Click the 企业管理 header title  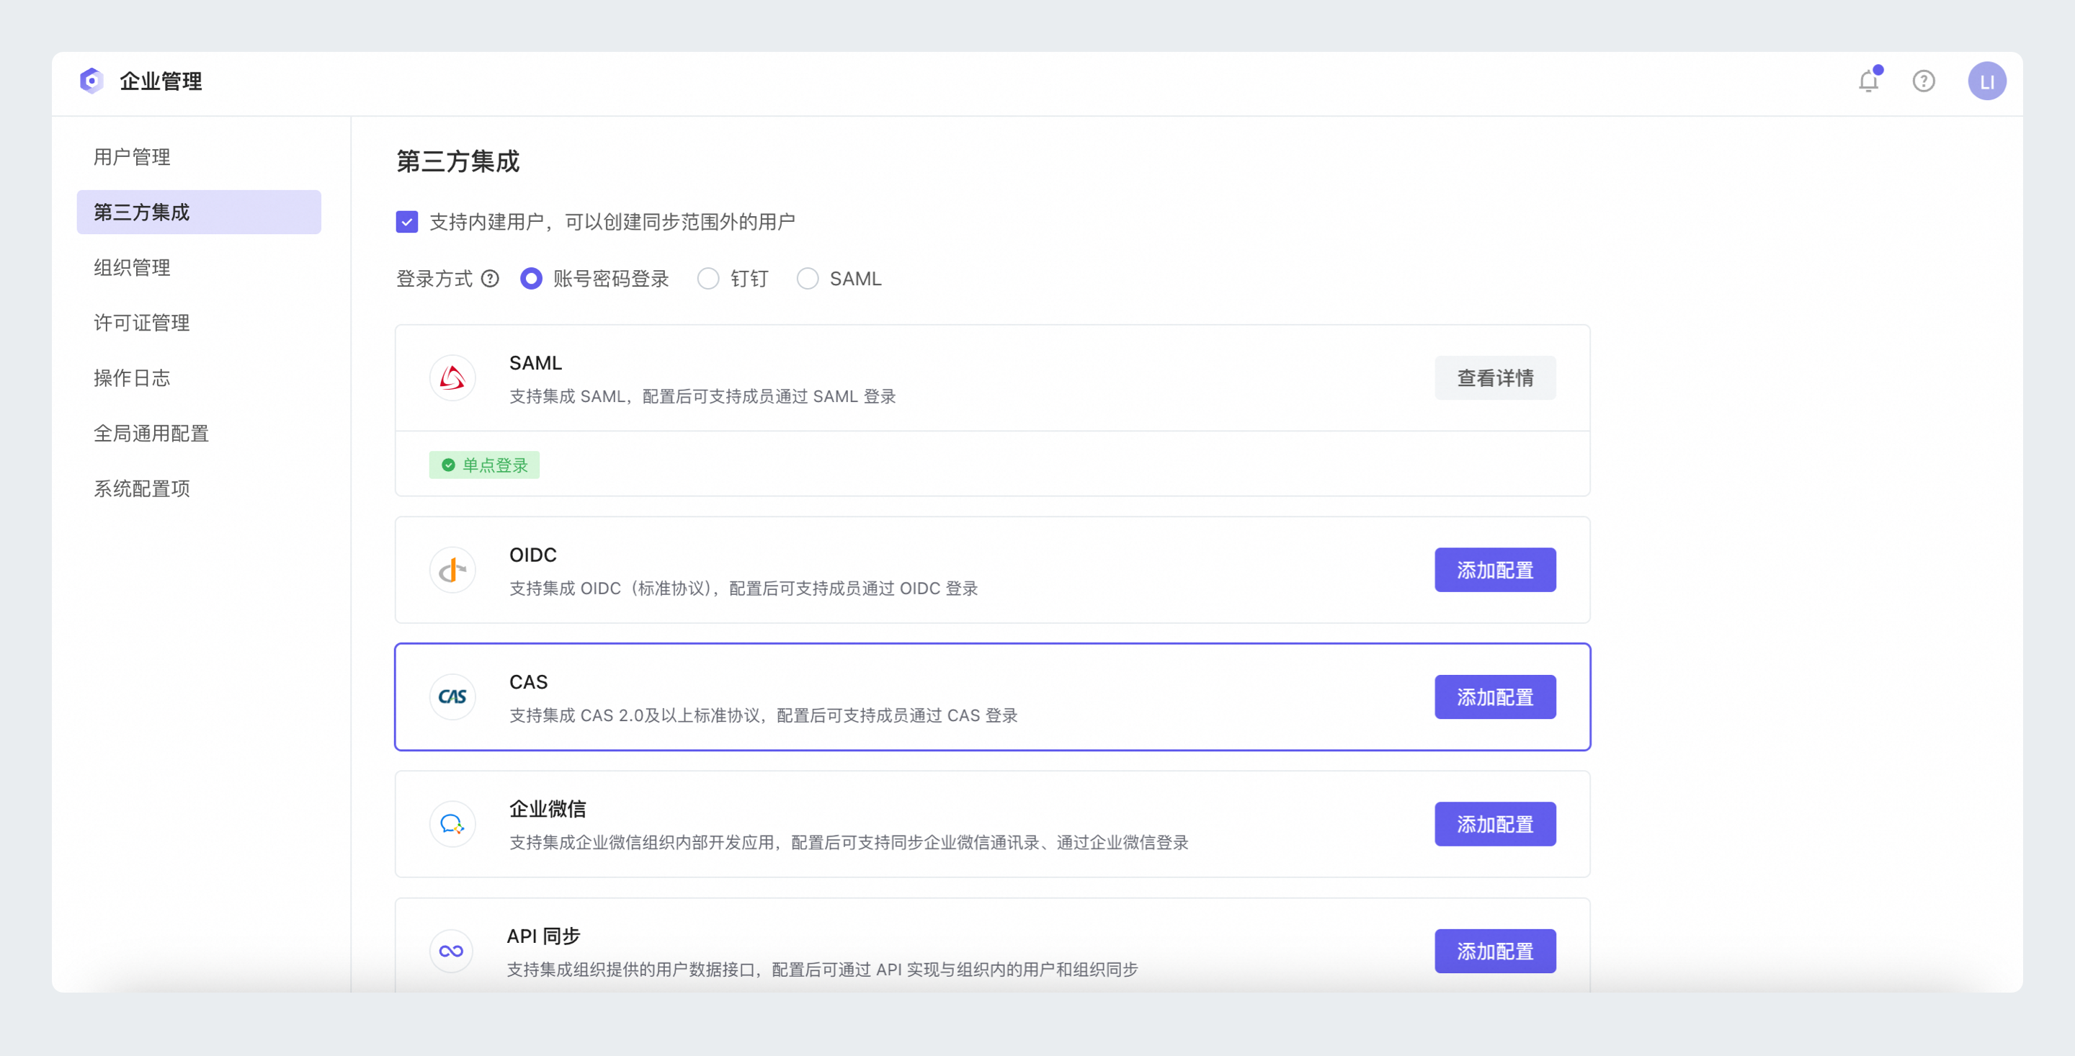pos(161,81)
